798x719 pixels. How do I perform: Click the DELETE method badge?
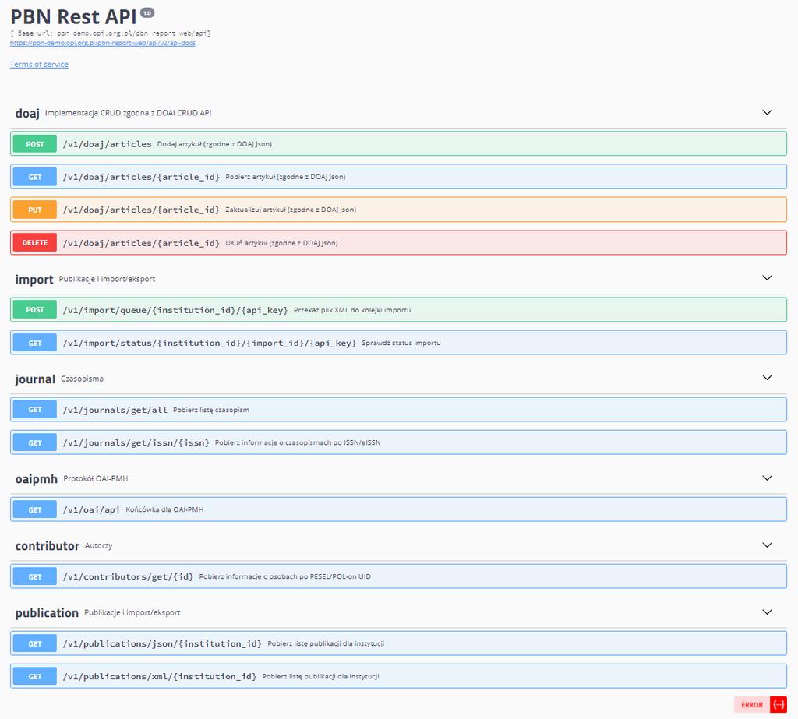pyautogui.click(x=34, y=243)
